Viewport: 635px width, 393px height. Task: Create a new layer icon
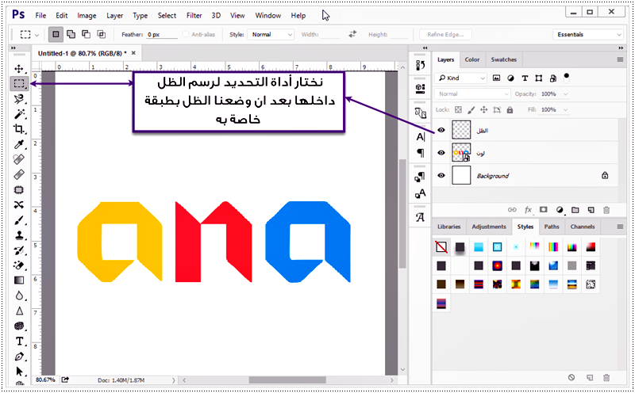click(x=591, y=210)
